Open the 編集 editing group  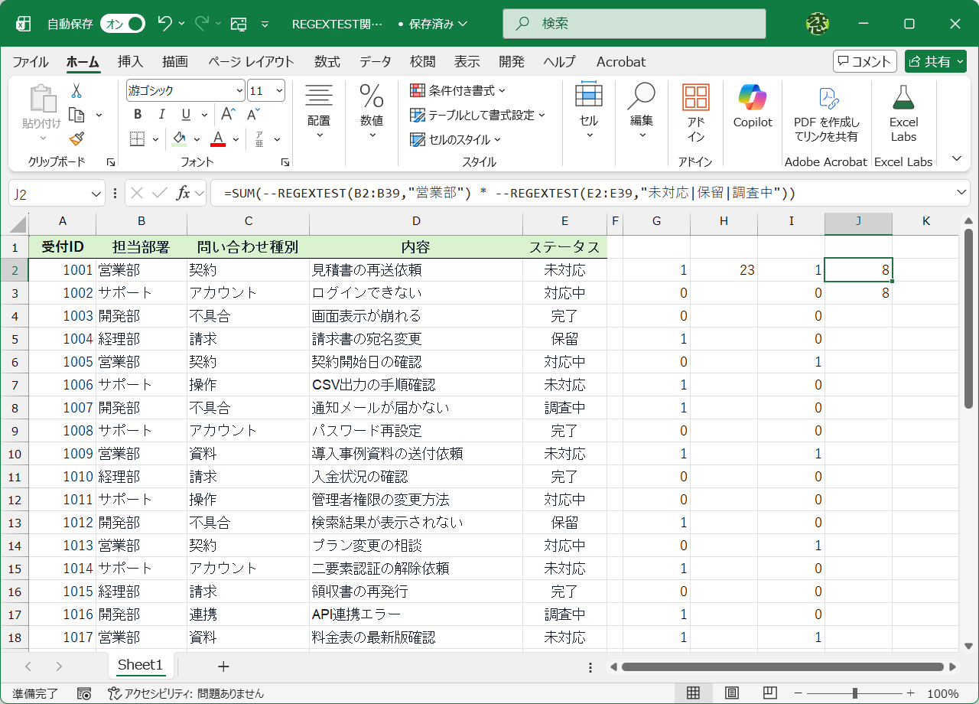[x=642, y=112]
